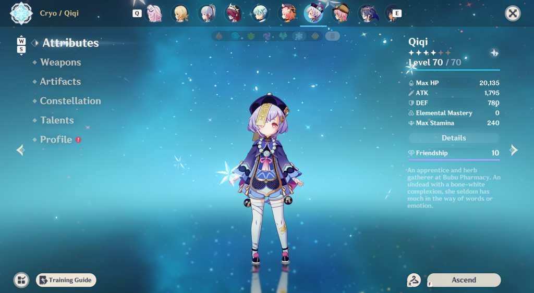The image size is (534, 293).
Task: Select the Charlotte portrait with brown beret
Action: (340, 14)
